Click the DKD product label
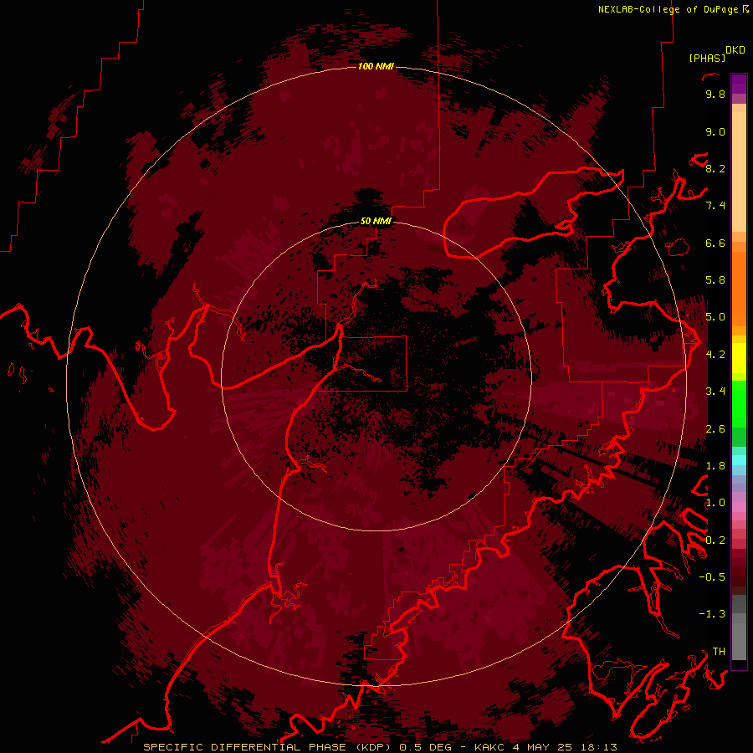The height and width of the screenshot is (753, 753). tap(735, 50)
